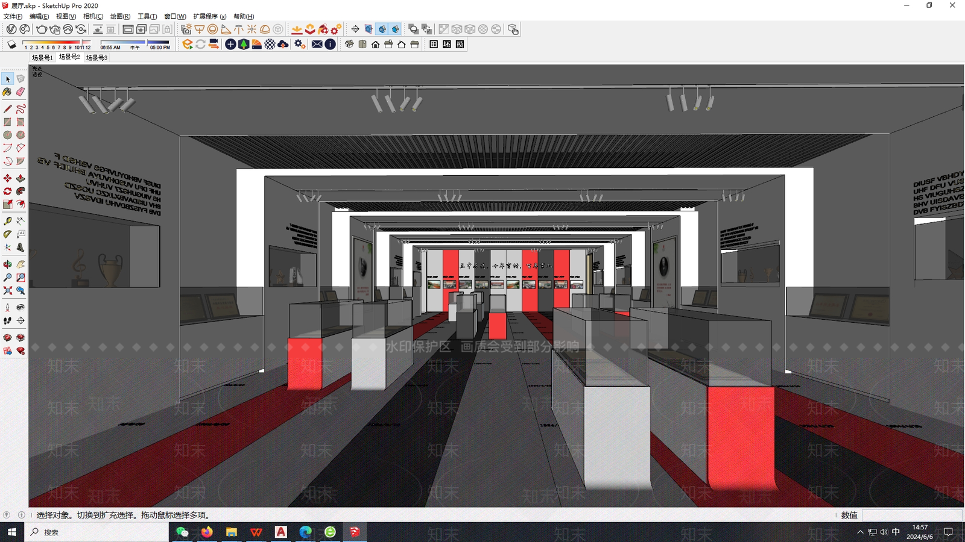
Task: Activate the Move tool
Action: (7, 178)
